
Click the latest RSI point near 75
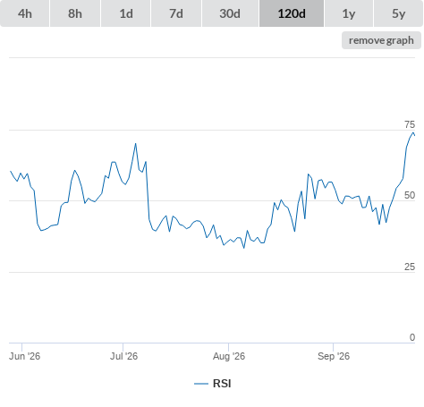[413, 133]
